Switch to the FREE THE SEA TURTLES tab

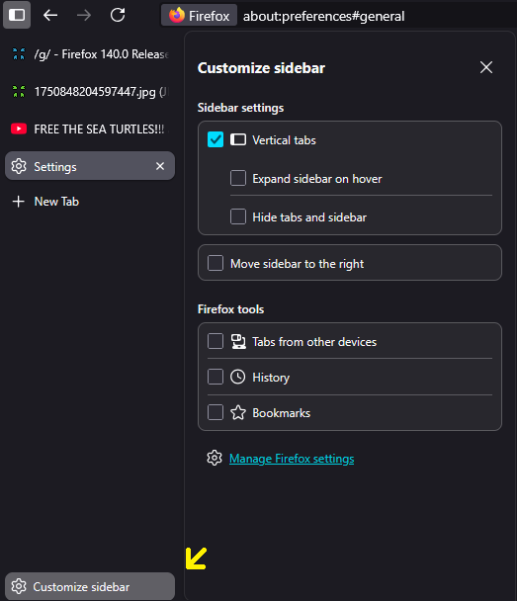click(90, 129)
